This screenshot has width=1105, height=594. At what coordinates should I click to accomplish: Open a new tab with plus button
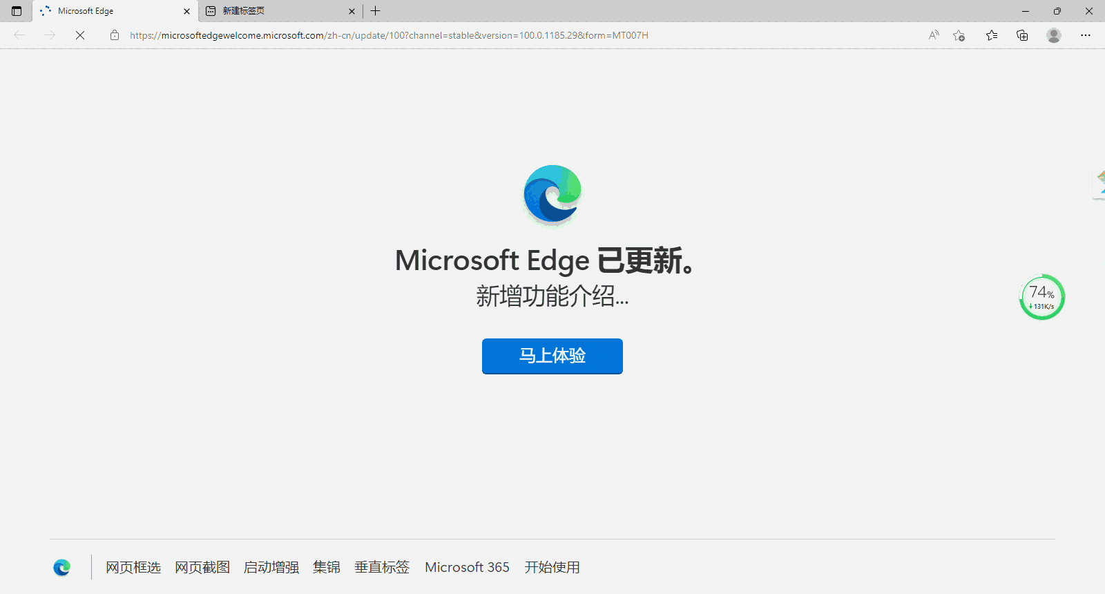tap(376, 11)
